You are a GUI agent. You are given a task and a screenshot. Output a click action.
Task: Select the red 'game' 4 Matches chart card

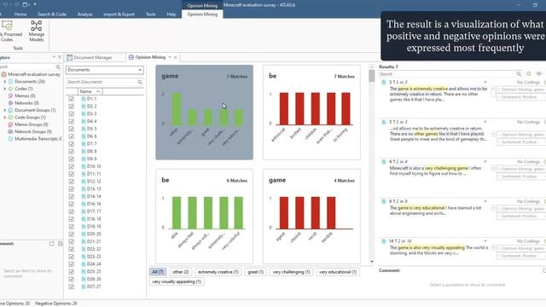(311, 217)
